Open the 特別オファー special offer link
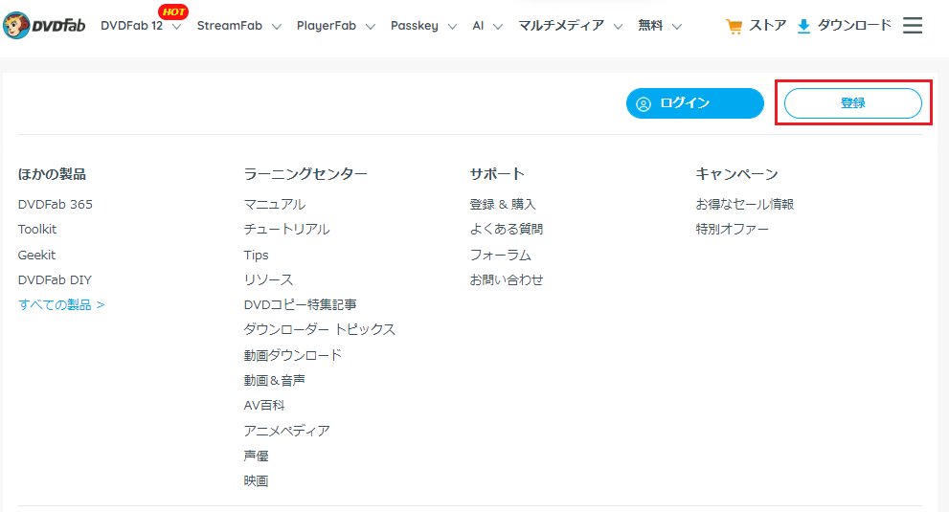This screenshot has height=512, width=949. coord(732,230)
